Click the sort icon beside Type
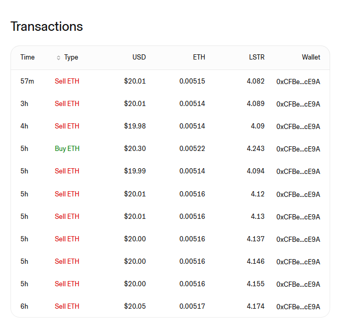Screen dimensions: 339x327 click(x=59, y=57)
